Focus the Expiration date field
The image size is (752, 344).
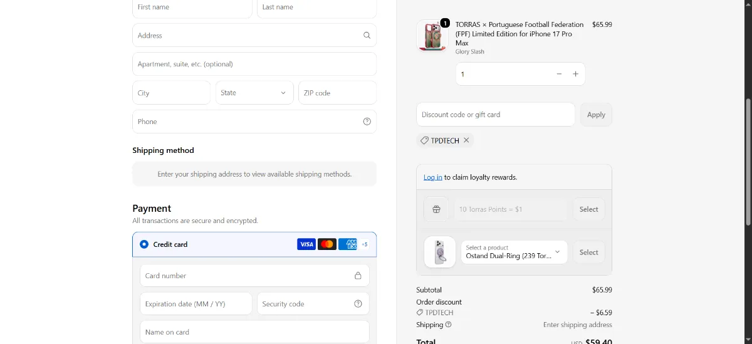pyautogui.click(x=196, y=304)
